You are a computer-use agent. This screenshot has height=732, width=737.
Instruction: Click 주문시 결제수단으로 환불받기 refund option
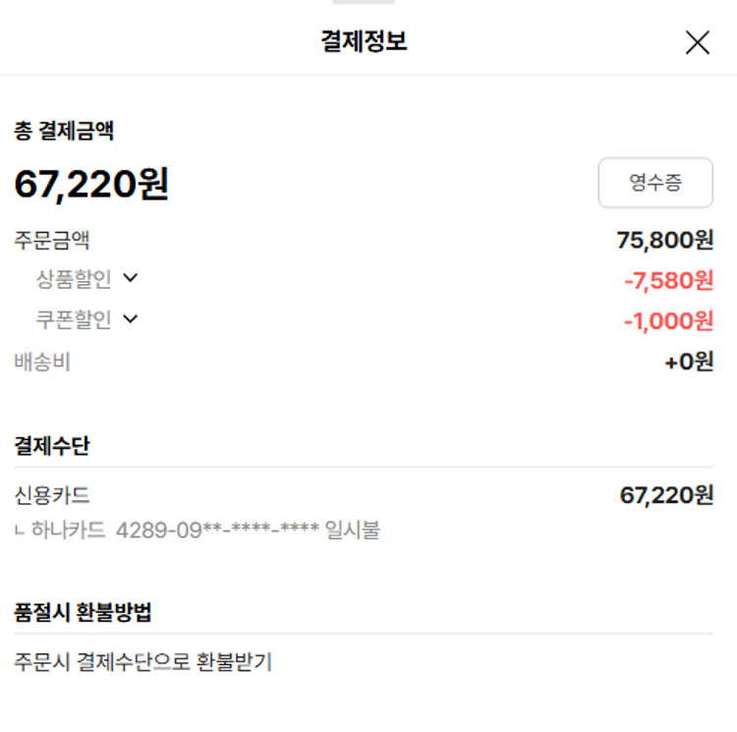[x=143, y=662]
